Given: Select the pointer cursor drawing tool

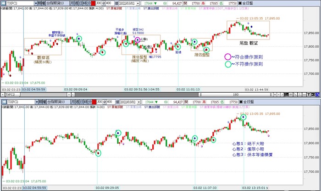Looking at the screenshot, I should coord(286,95).
